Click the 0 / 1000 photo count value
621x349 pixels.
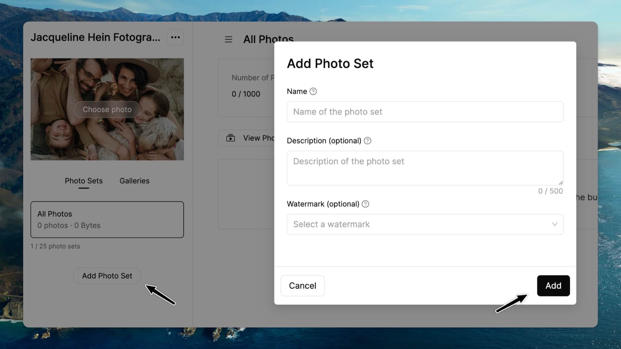[246, 94]
